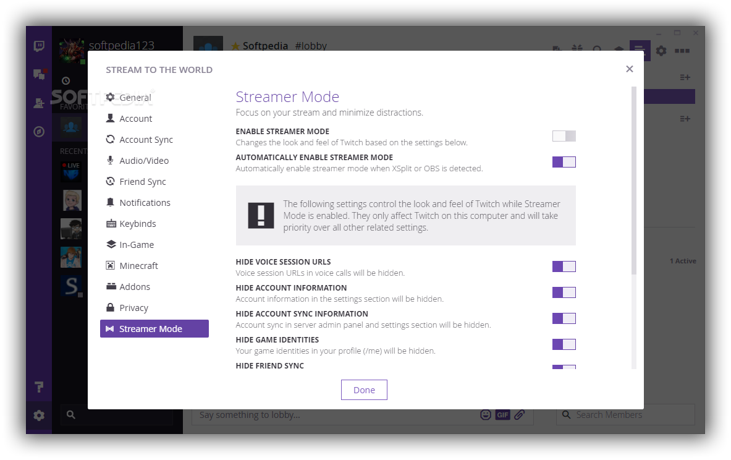The height and width of the screenshot is (460, 731).
Task: Click the Softpedia server name in header
Action: pos(265,46)
